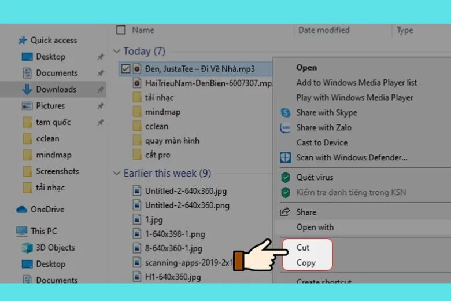
Task: Select mindmap folder in sidebar
Action: [54, 155]
